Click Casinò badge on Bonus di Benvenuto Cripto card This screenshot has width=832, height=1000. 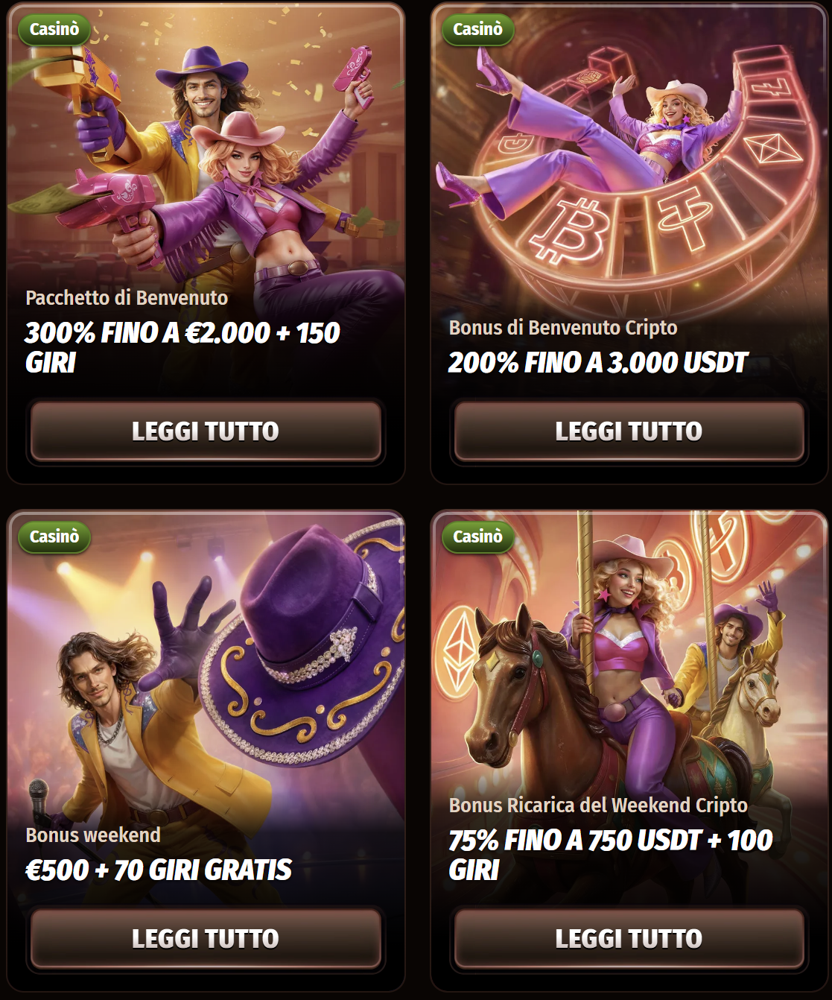pos(478,29)
